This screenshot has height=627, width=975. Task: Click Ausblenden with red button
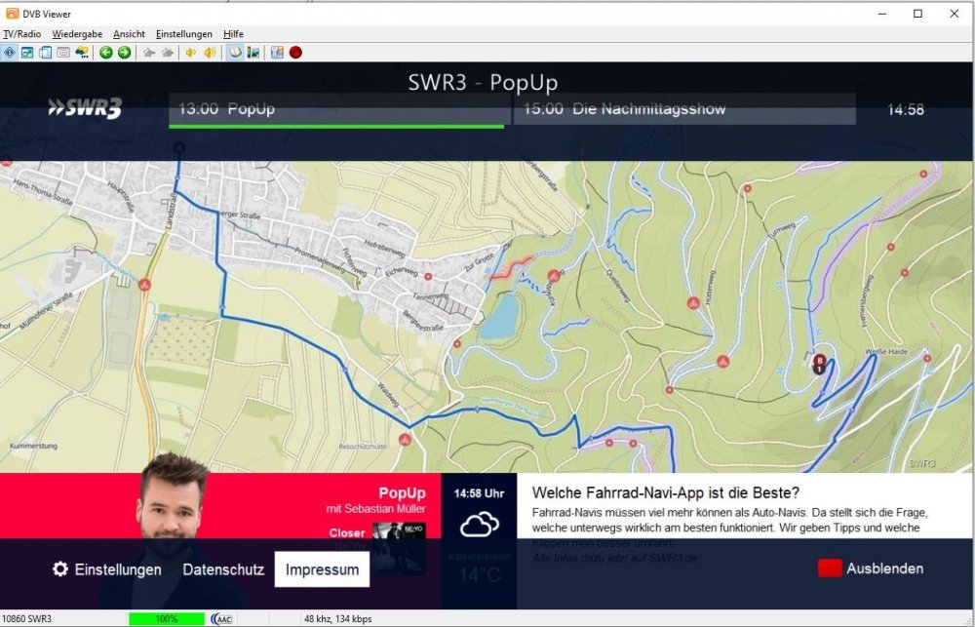point(871,568)
